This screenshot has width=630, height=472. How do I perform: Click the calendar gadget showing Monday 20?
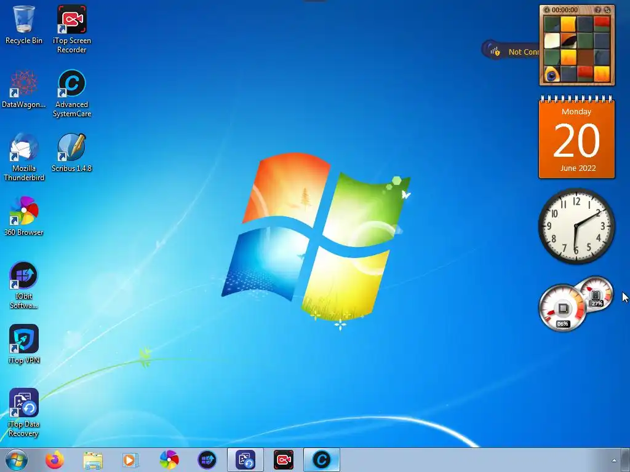click(576, 137)
